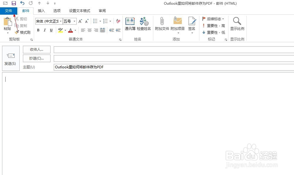Open 剪贴板 clipboard dialog launcher

(31, 40)
